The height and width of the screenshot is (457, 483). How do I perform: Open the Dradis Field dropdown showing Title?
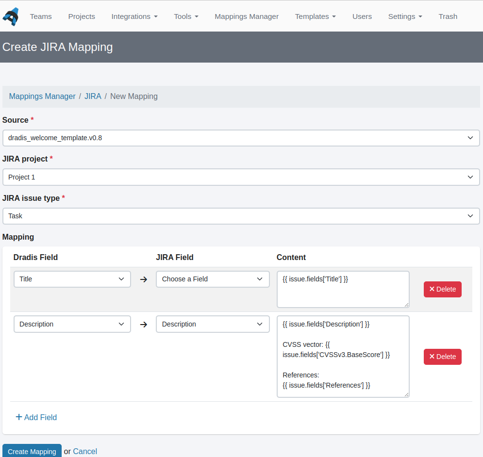coord(72,279)
